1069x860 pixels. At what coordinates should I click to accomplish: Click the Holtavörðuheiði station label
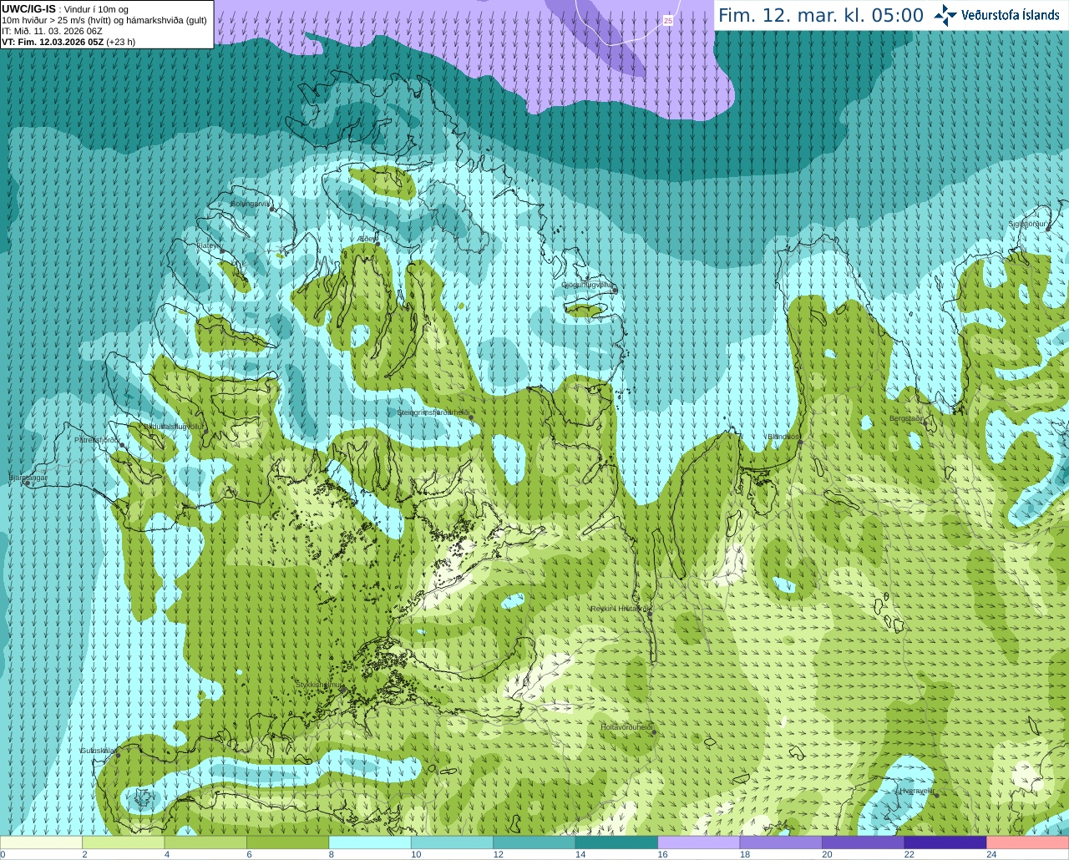click(x=626, y=727)
